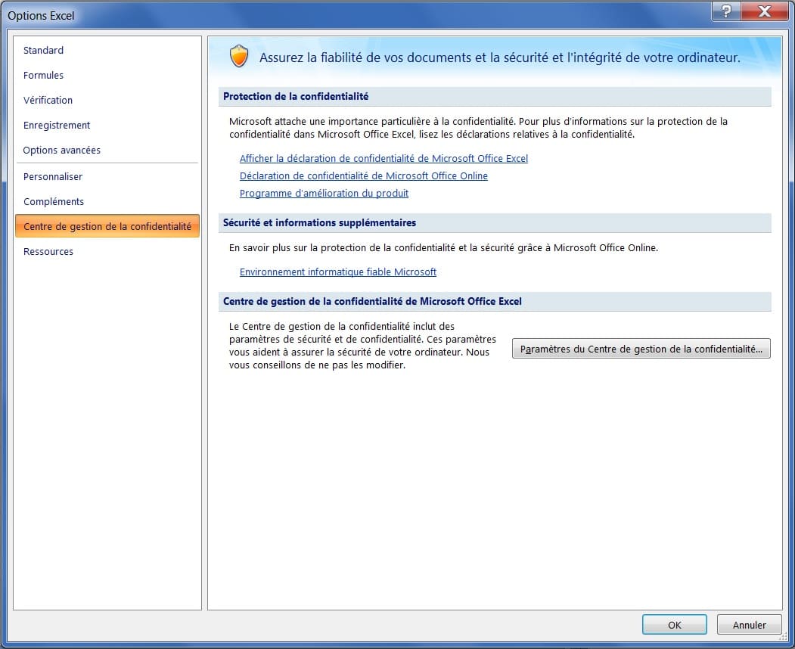Click Paramètres du Centre de gestion de la confidentialité button
Screen dimensions: 795x649
point(641,349)
